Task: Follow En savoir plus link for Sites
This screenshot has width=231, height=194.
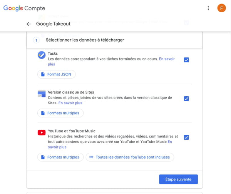Action: [70, 103]
